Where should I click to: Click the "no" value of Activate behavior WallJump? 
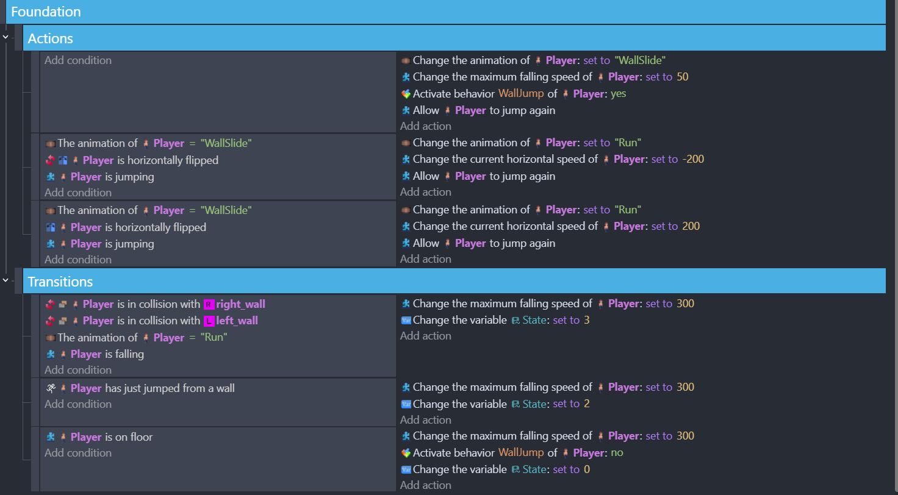[x=617, y=453]
